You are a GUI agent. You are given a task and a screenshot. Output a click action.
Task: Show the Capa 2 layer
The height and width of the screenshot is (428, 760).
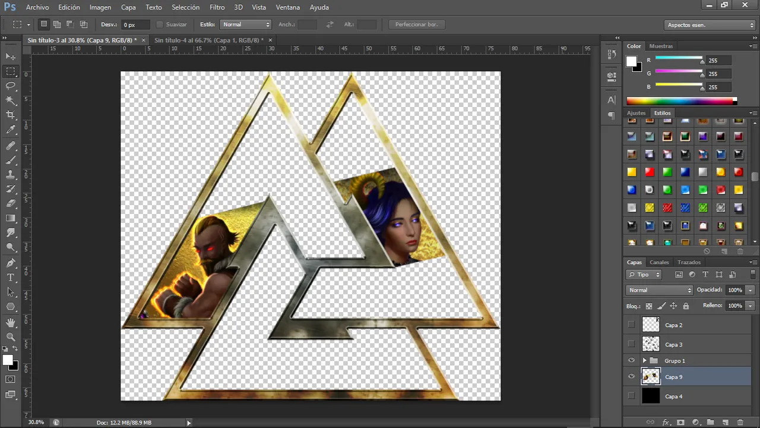tap(631, 325)
